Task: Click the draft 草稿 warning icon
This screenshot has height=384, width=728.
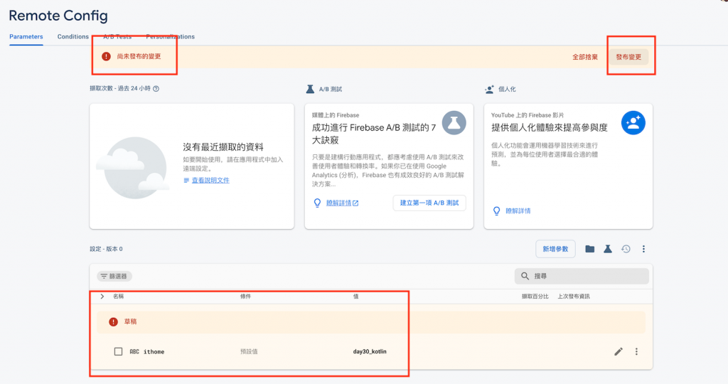Action: [113, 322]
